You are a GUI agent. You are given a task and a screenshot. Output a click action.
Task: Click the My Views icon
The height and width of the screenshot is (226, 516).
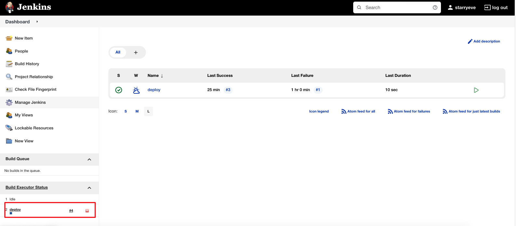coord(9,115)
